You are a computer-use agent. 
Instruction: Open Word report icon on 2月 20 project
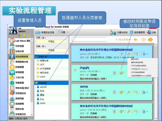(144, 54)
